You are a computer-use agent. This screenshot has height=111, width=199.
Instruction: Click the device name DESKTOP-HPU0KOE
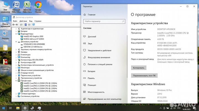(x=166, y=29)
